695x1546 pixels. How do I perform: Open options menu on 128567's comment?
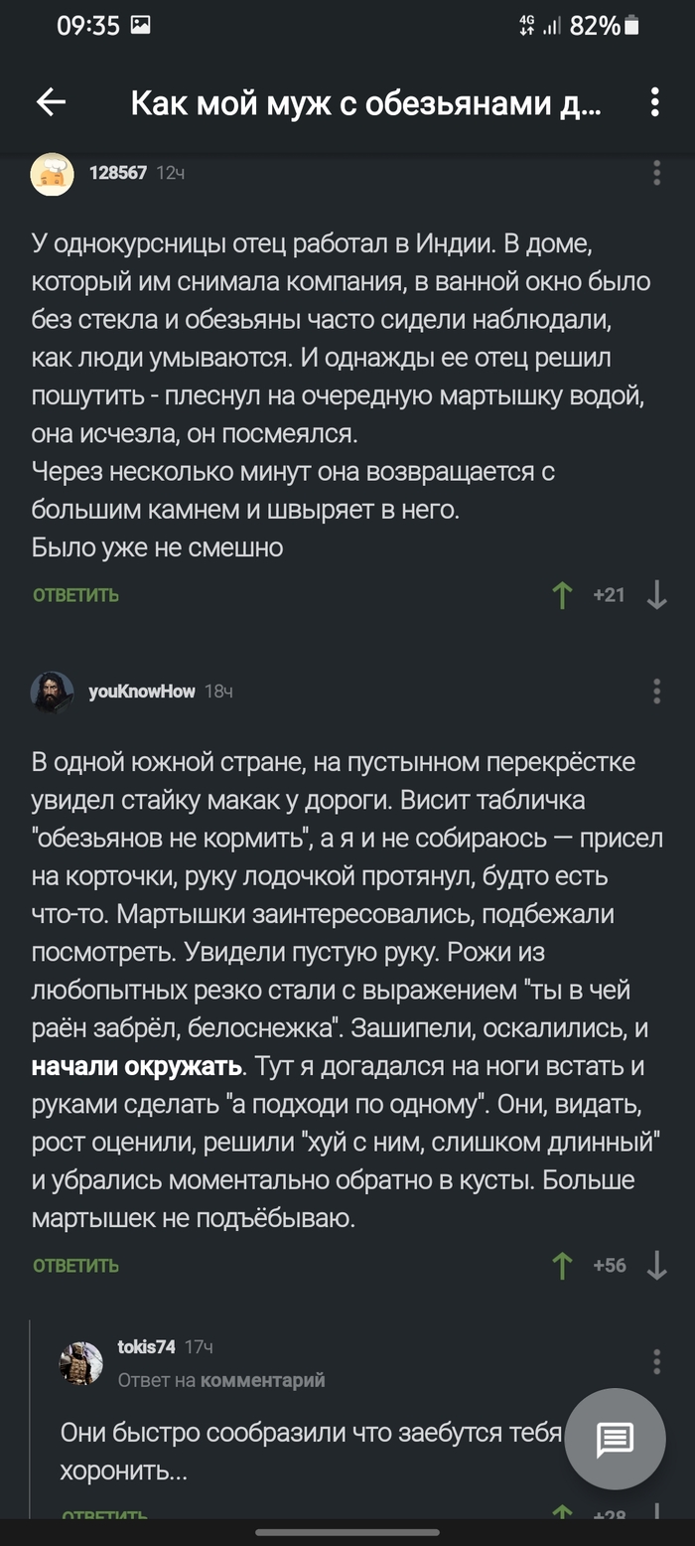654,174
